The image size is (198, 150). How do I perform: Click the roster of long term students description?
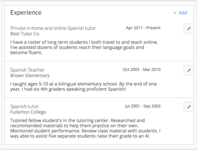(84, 47)
